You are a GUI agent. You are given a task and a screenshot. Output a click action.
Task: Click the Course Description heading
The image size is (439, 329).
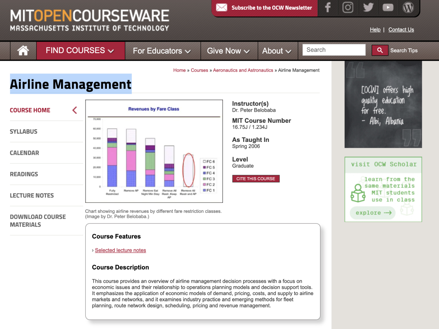pos(120,267)
